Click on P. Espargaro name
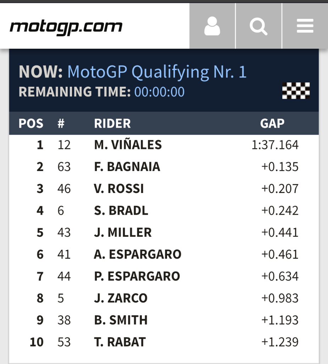 (137, 276)
